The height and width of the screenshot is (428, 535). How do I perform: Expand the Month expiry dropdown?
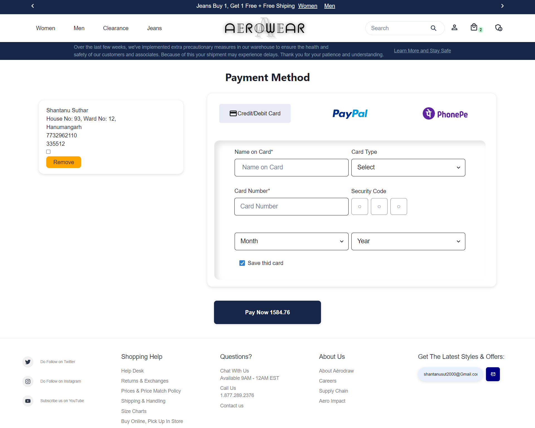[291, 241]
